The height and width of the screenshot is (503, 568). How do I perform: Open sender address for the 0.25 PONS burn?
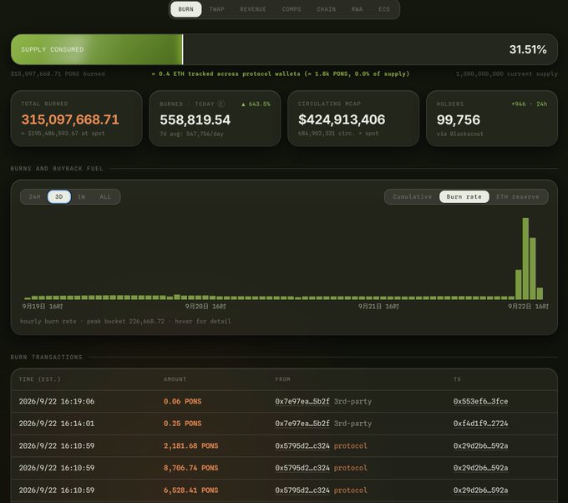coord(302,424)
